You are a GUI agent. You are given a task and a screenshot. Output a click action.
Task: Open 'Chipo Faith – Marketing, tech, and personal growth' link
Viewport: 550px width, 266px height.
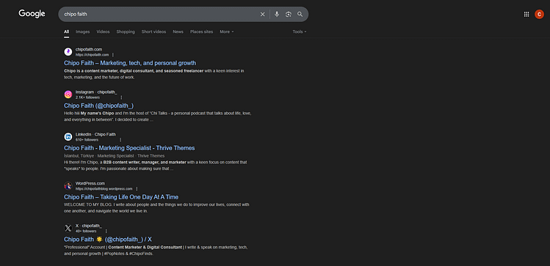tap(130, 63)
